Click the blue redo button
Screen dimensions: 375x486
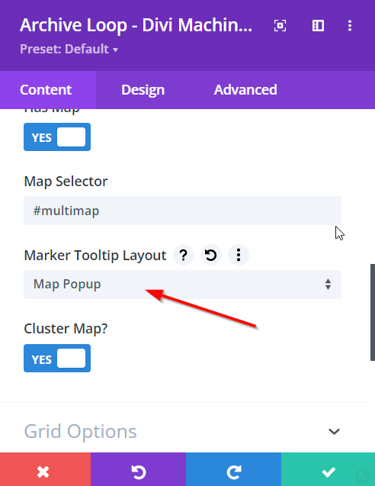click(x=233, y=469)
